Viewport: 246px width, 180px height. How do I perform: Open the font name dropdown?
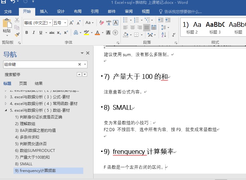(x=50, y=23)
